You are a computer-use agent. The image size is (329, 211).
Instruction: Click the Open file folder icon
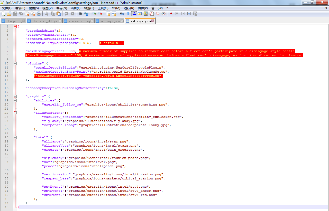coord(9,14)
